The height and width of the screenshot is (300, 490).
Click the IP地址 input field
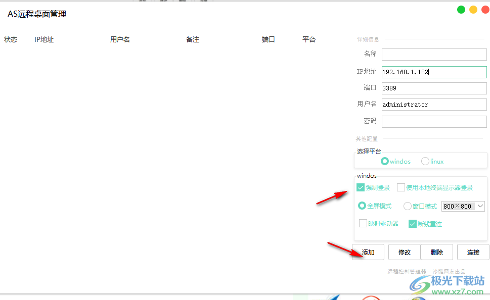(x=434, y=72)
